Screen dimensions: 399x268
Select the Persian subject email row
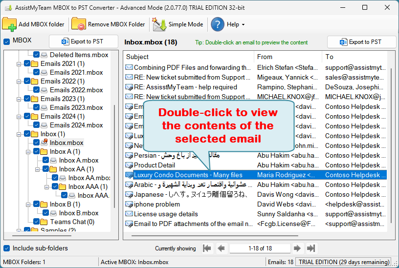click(255, 155)
